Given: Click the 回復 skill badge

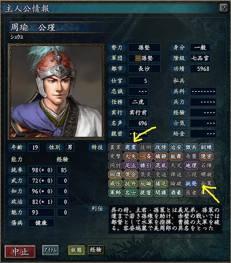Looking at the screenshot, I should [115, 175].
